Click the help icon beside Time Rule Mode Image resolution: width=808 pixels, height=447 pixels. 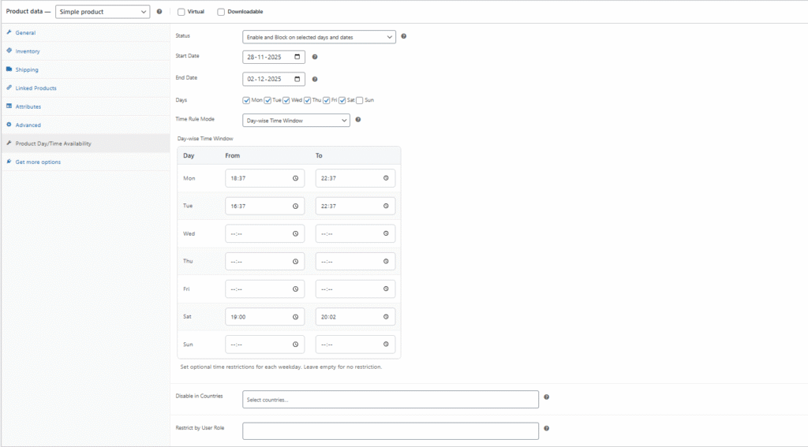click(358, 120)
